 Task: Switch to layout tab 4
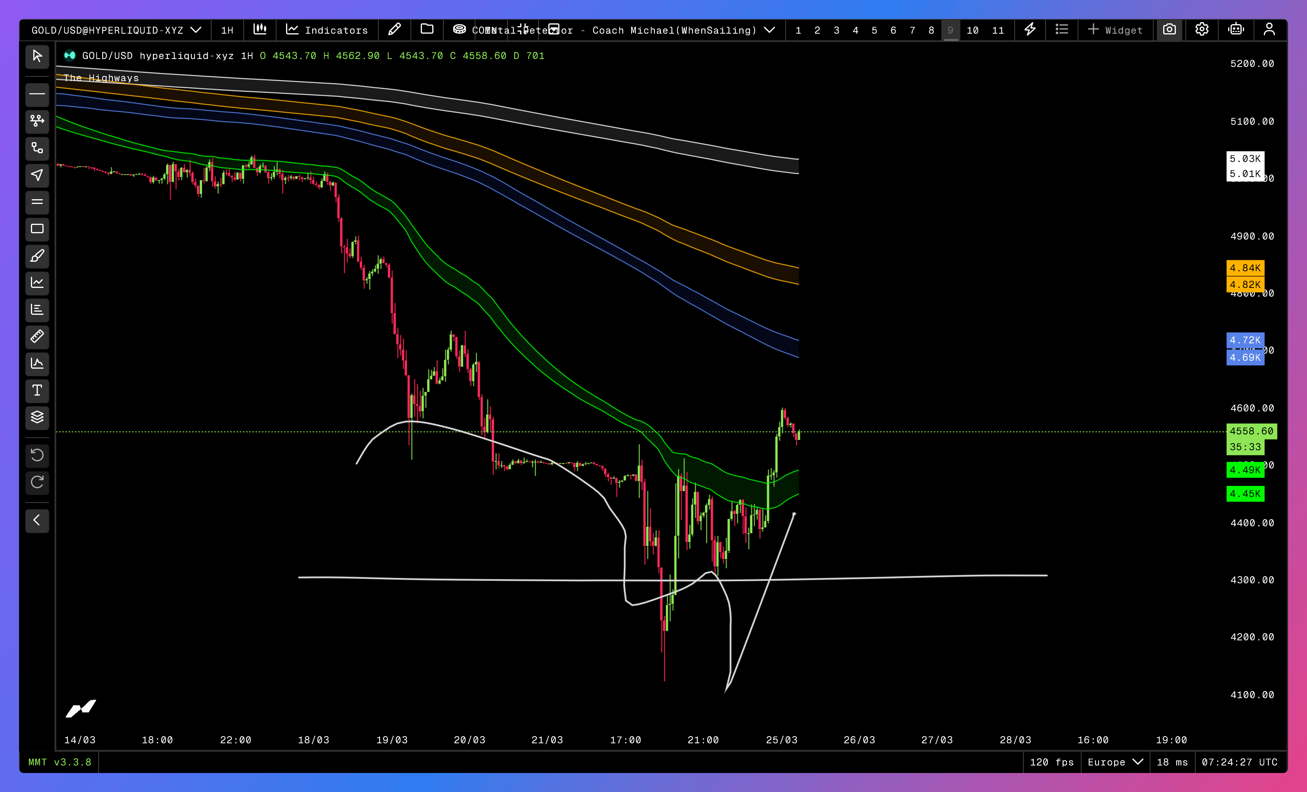(855, 30)
